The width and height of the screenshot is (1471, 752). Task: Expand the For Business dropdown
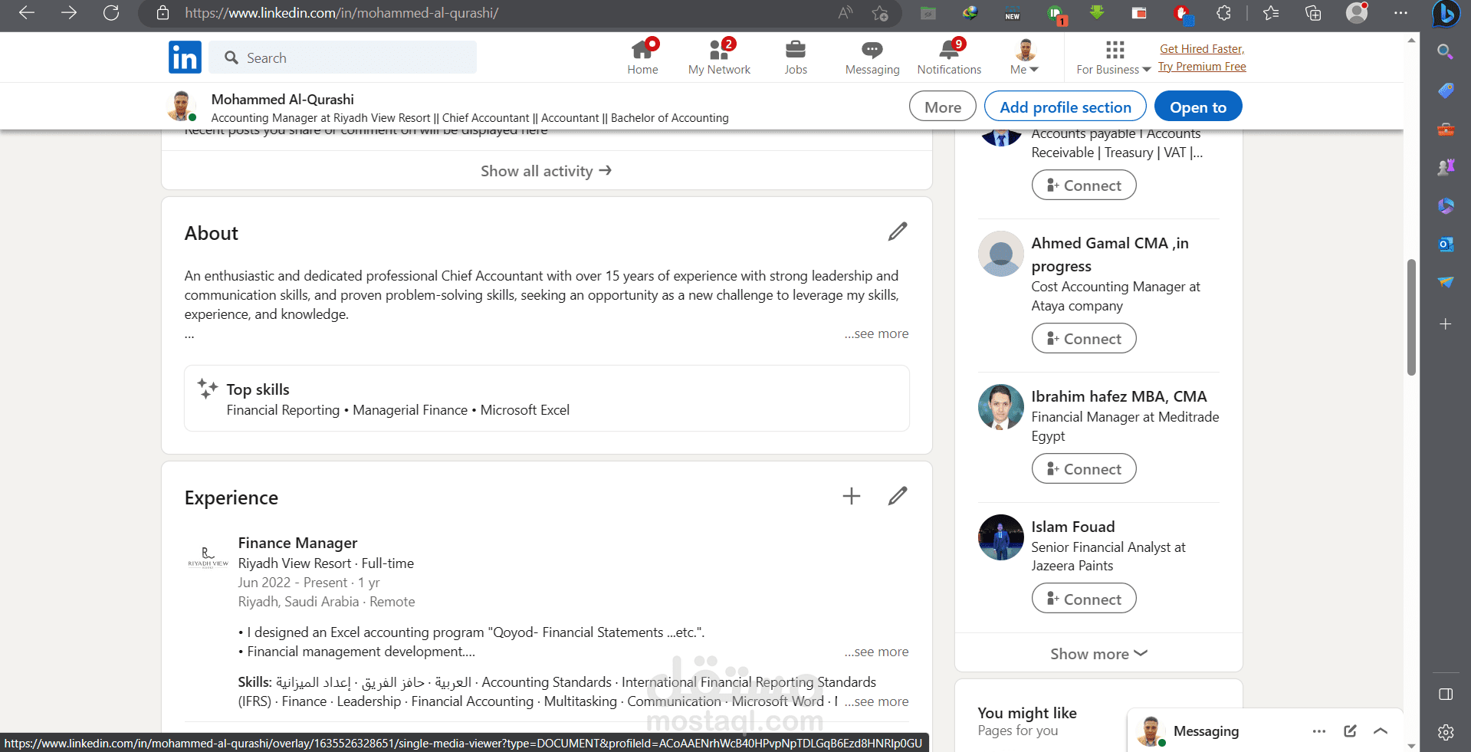(1114, 57)
